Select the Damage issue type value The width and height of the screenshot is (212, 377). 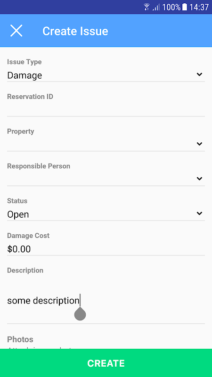[x=24, y=75]
